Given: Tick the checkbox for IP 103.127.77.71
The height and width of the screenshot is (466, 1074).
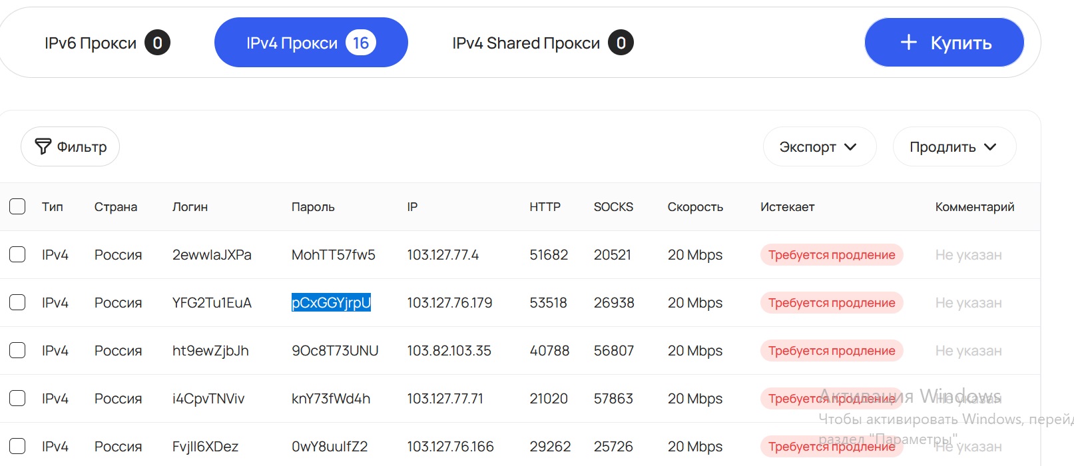Looking at the screenshot, I should [17, 398].
